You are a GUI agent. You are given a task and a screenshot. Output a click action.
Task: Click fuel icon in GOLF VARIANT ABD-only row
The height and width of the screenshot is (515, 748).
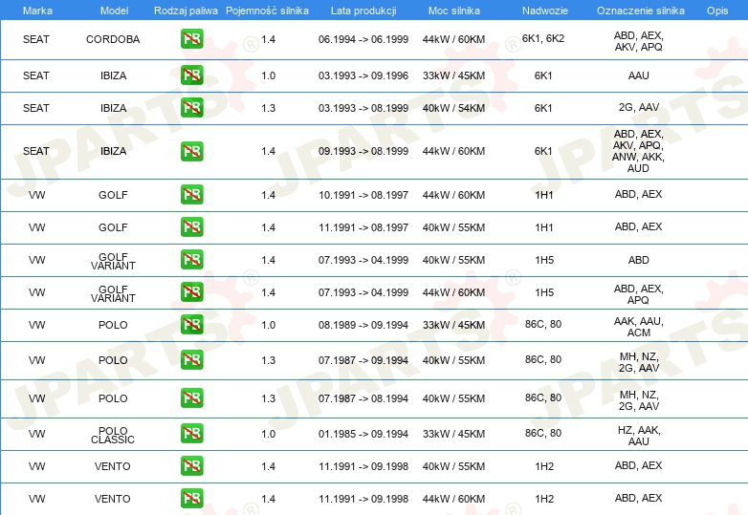pos(191,260)
